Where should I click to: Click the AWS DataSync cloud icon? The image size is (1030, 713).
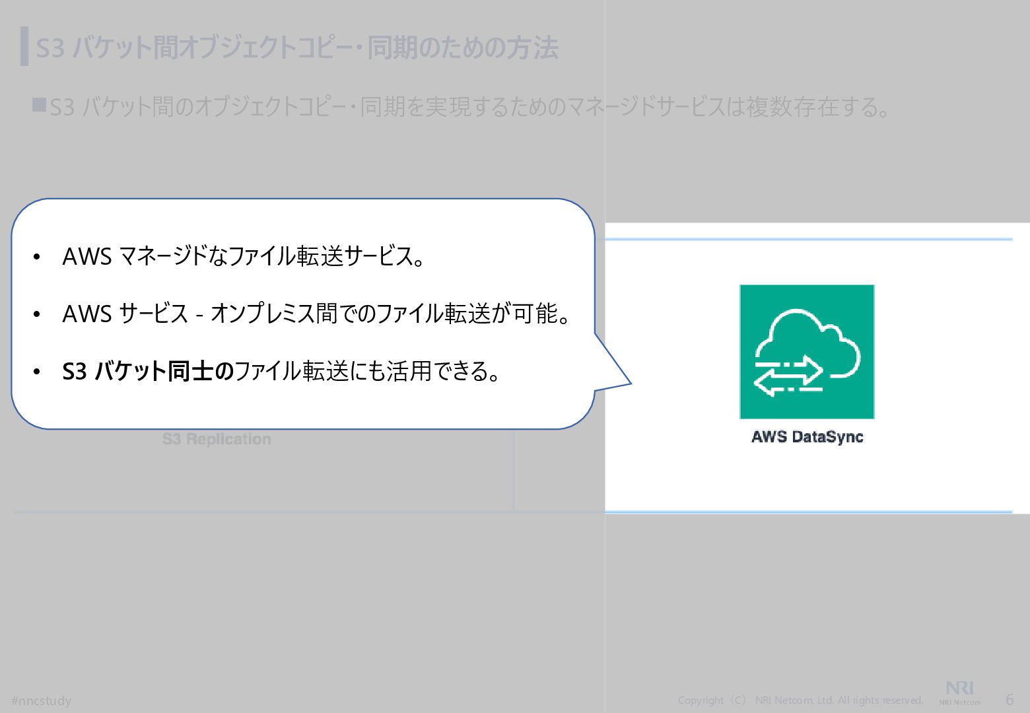(x=807, y=352)
